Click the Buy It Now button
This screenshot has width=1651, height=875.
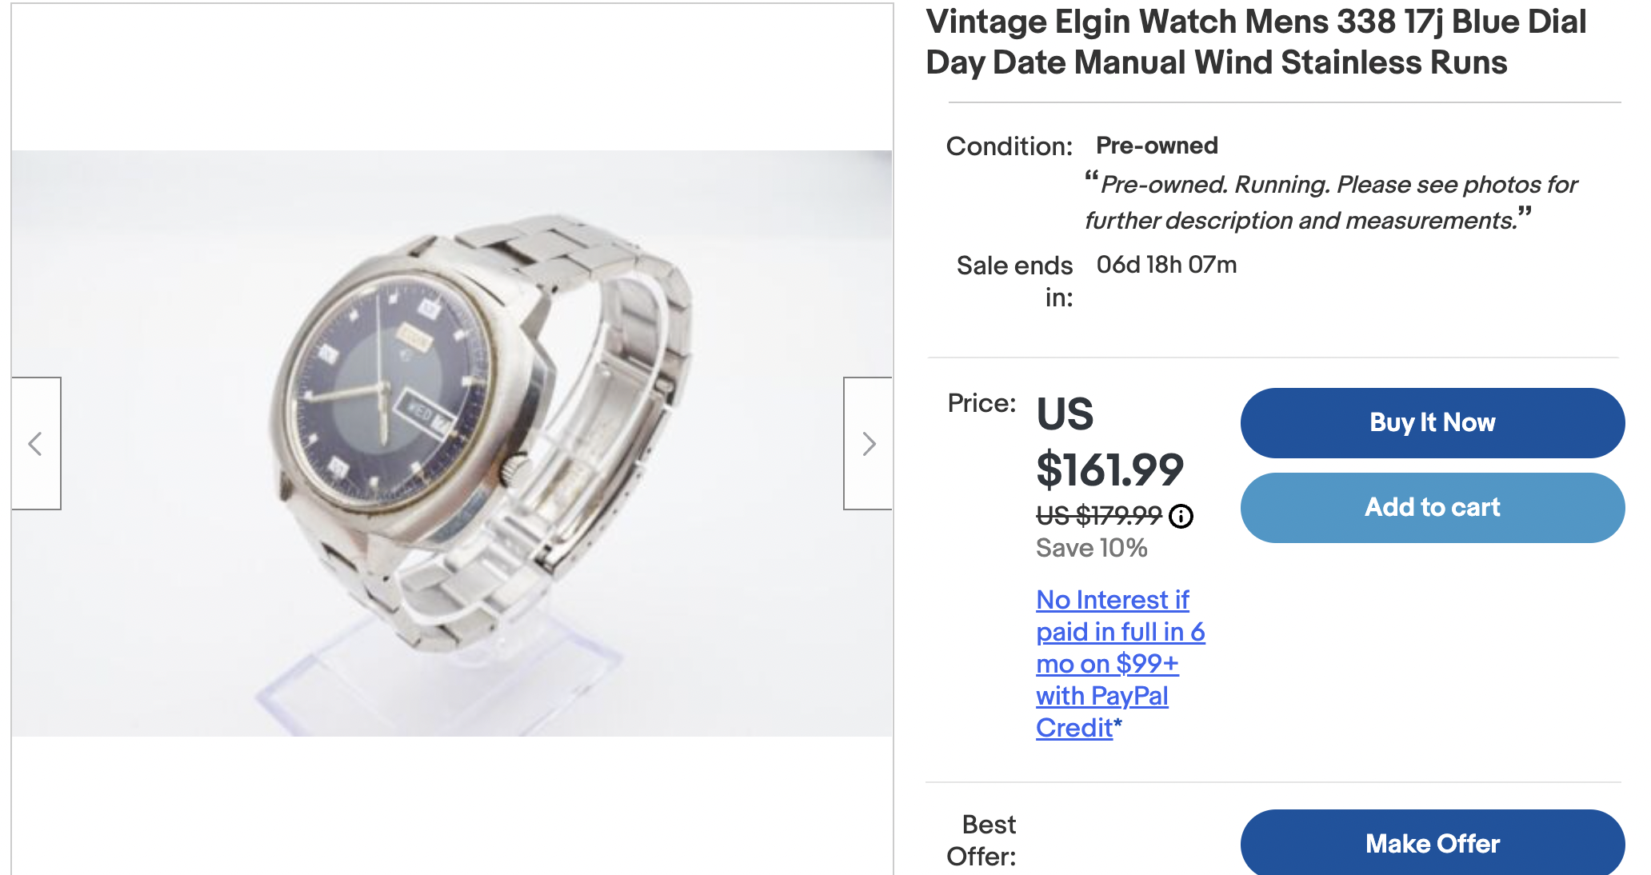(x=1432, y=422)
